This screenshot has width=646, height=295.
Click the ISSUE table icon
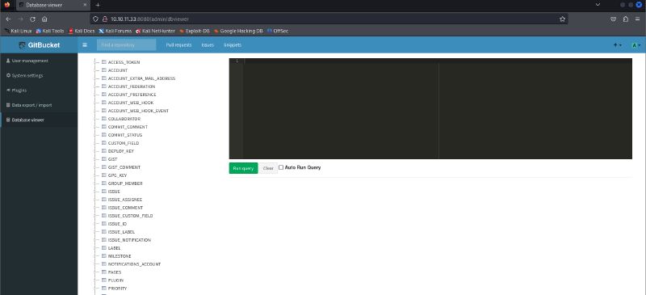pos(104,192)
